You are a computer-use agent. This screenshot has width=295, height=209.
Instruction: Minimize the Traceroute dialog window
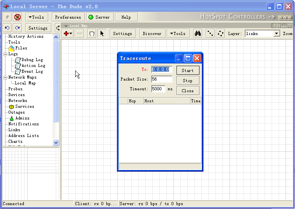178,58
